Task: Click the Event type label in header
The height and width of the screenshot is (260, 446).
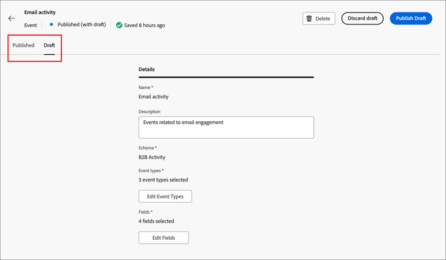Action: click(30, 26)
